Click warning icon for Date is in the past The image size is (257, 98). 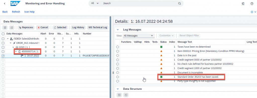pyautogui.click(x=161, y=55)
